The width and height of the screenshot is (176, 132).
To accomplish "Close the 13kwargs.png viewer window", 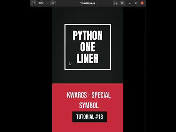I will click(142, 3).
